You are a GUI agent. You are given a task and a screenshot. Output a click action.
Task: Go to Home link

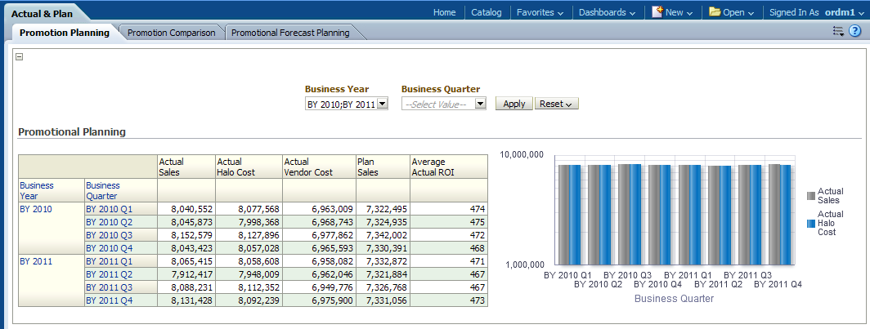(x=444, y=12)
